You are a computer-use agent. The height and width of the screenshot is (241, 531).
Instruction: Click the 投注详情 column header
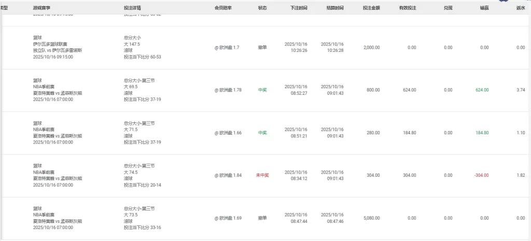click(x=133, y=8)
